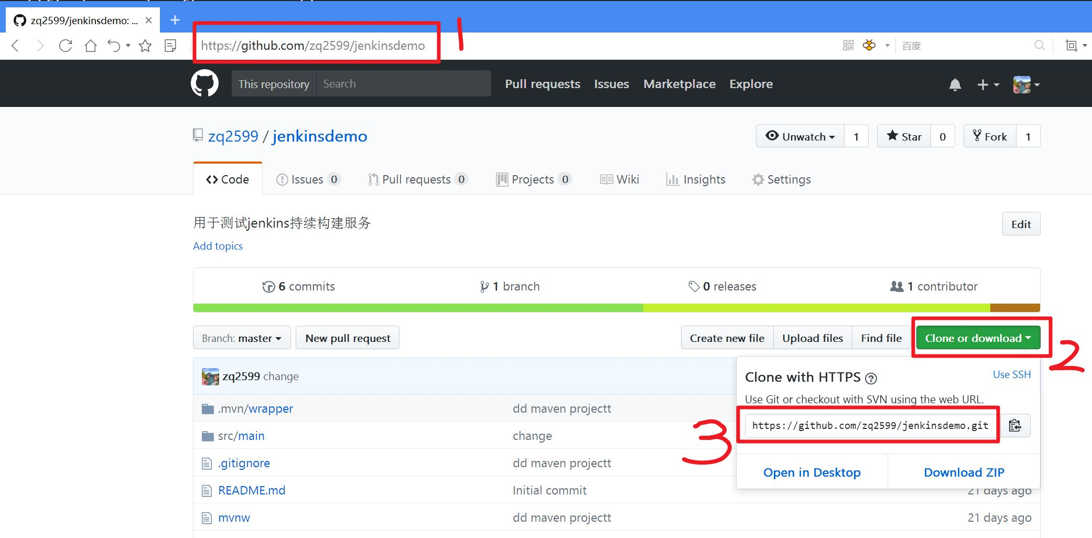Image resolution: width=1092 pixels, height=538 pixels.
Task: Click Create new file
Action: 727,338
